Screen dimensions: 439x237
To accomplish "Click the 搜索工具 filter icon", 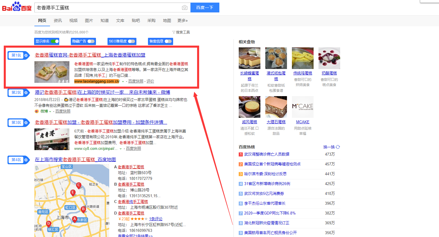I will tap(174, 32).
